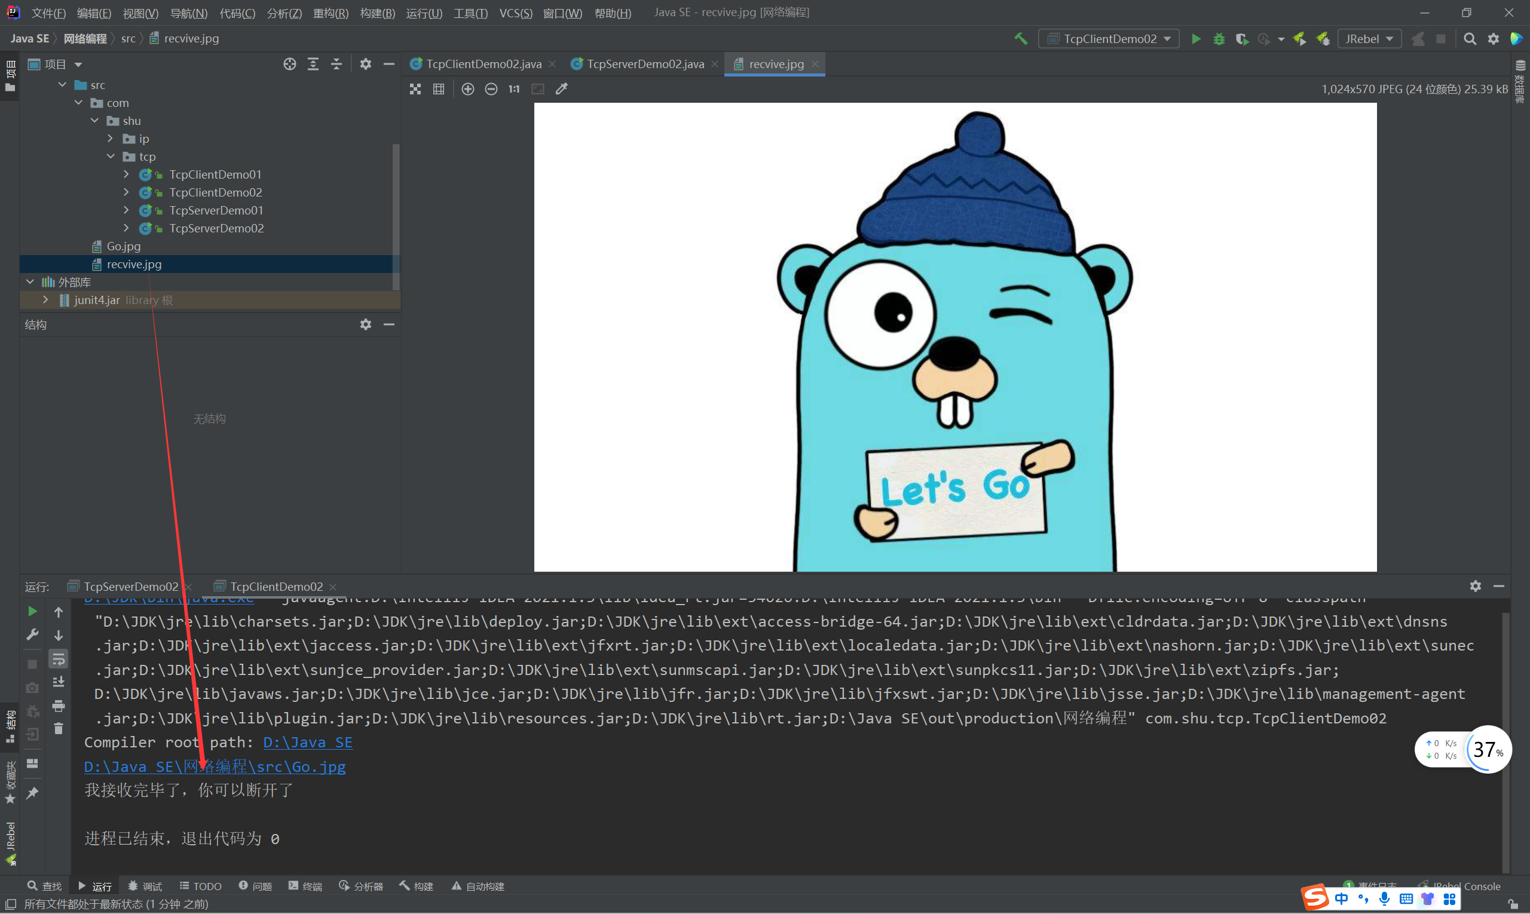Open 问题 problems tool window

coord(255,887)
